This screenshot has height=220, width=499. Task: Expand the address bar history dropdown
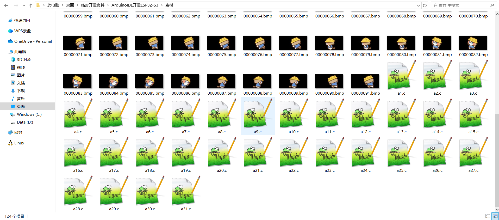point(419,5)
